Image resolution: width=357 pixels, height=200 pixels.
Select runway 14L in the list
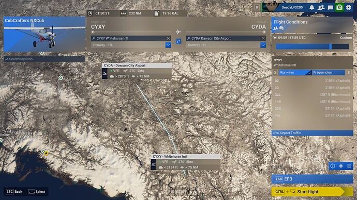click(312, 115)
